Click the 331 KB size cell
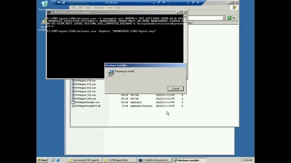The width and height of the screenshot is (291, 163). point(124,102)
